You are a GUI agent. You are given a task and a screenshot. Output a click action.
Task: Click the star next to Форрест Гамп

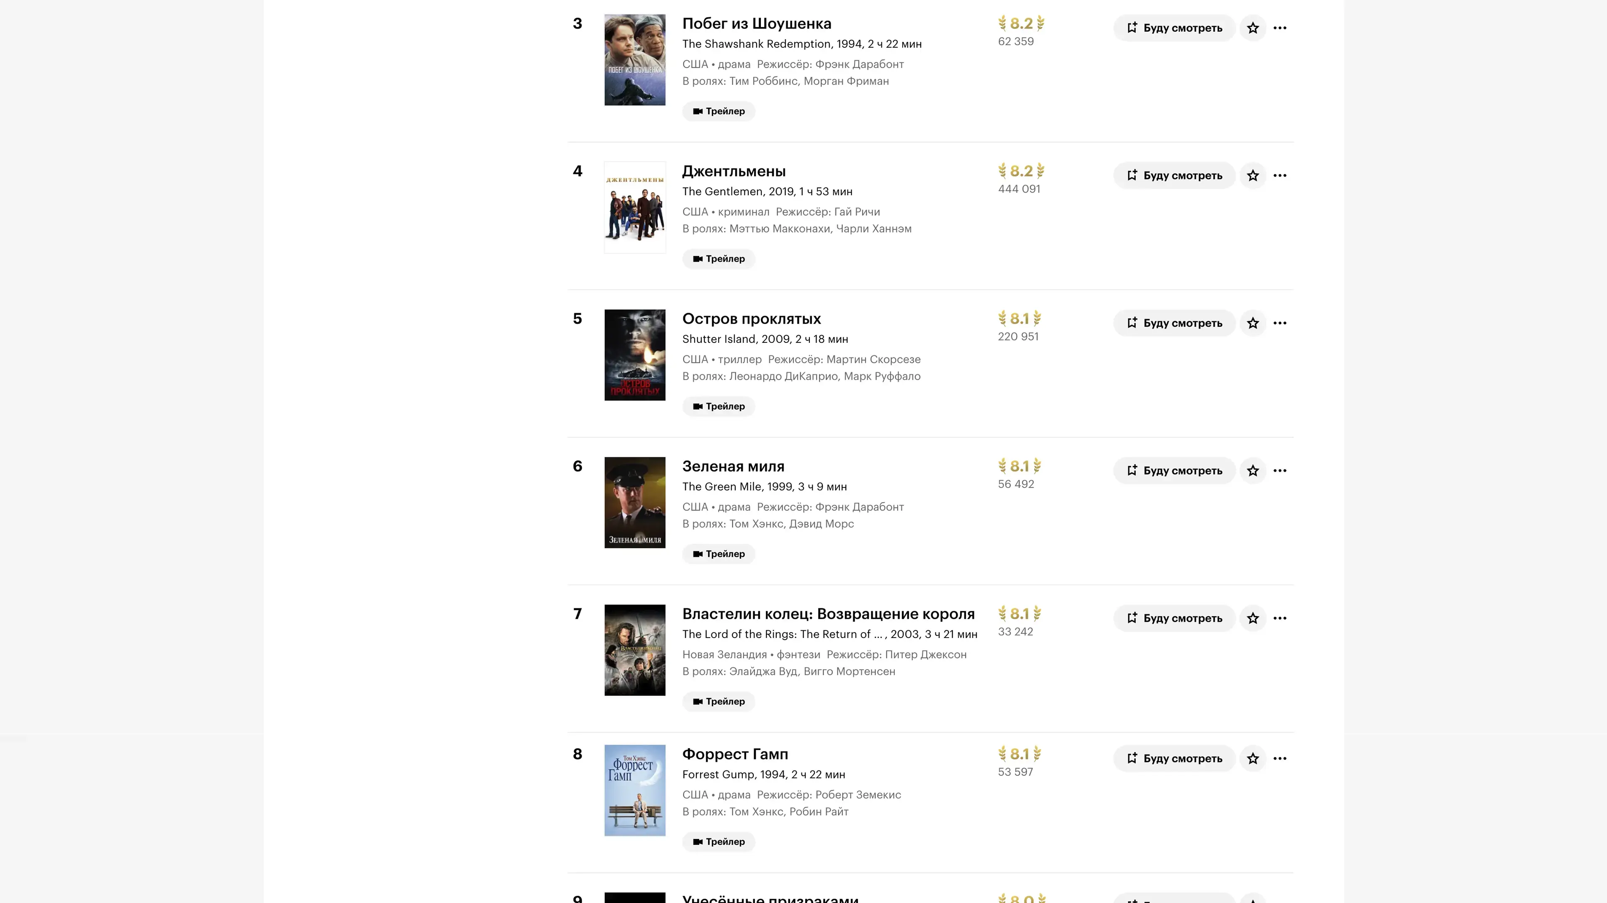click(x=1253, y=759)
